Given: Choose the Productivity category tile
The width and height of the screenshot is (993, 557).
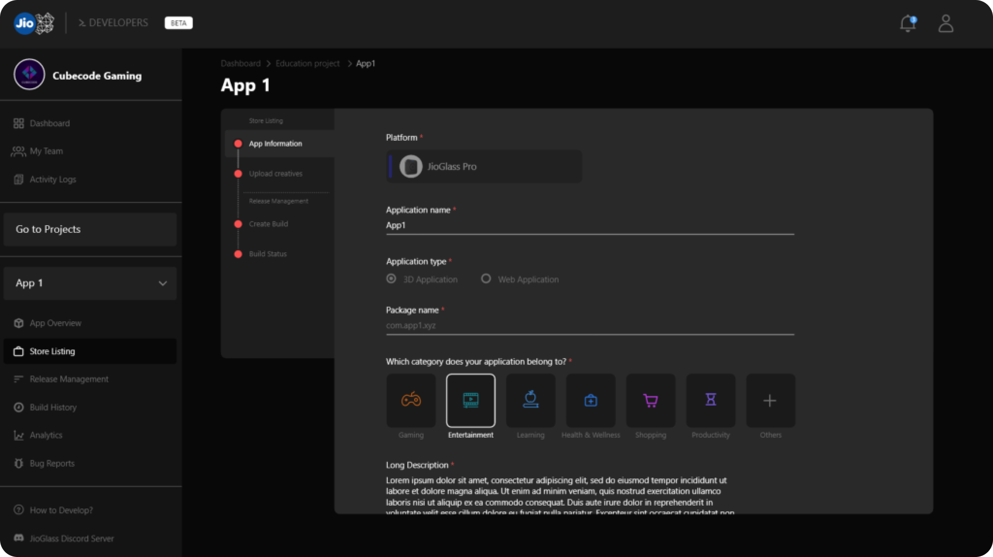Looking at the screenshot, I should click(x=711, y=401).
